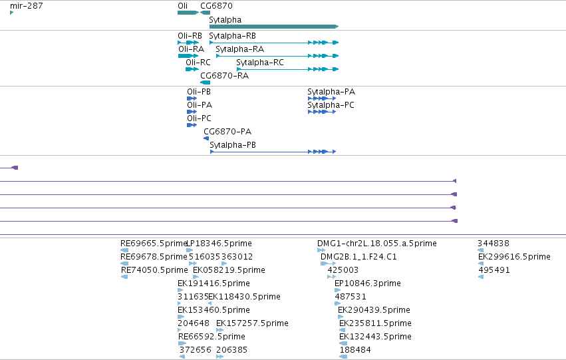Viewport: 566px width, 360px height.
Task: Click the EP10846.3prime feature glyph
Action: click(x=338, y=290)
